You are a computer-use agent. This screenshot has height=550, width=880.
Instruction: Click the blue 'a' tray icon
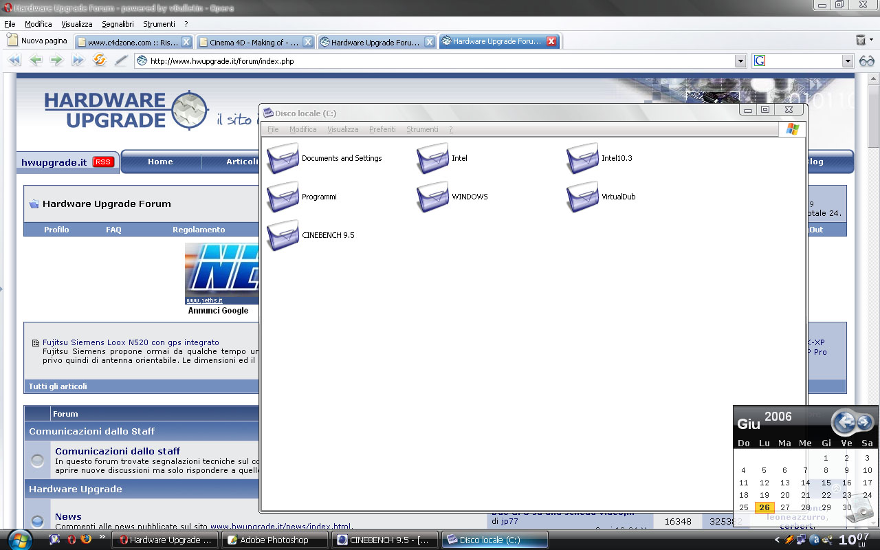(x=814, y=540)
